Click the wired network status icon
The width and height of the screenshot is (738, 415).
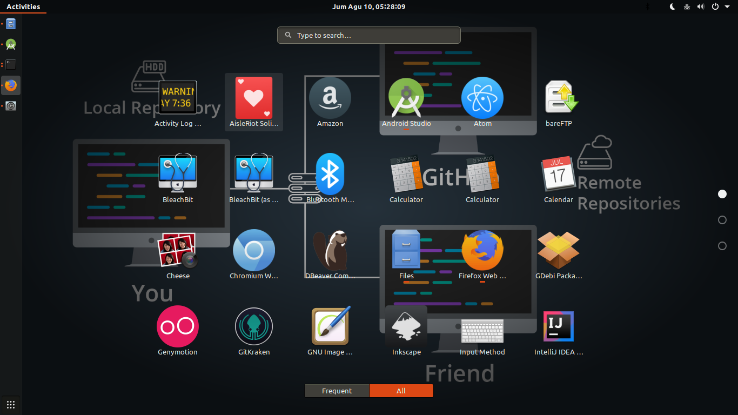click(x=687, y=6)
